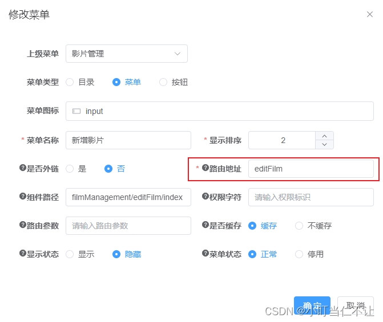The height and width of the screenshot is (322, 383).
Task: Edit the 菜单名称 field containing 新增影片
Action: [128, 140]
